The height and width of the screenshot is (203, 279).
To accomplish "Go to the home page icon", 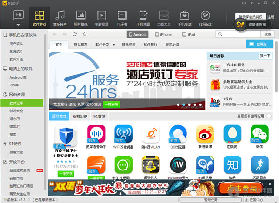I will point(85,34).
